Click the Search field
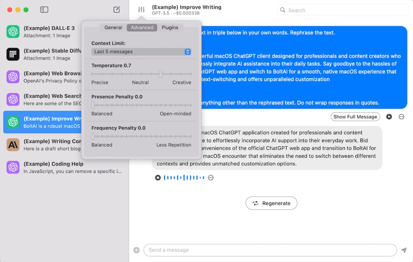413x262 pixels. point(343,10)
